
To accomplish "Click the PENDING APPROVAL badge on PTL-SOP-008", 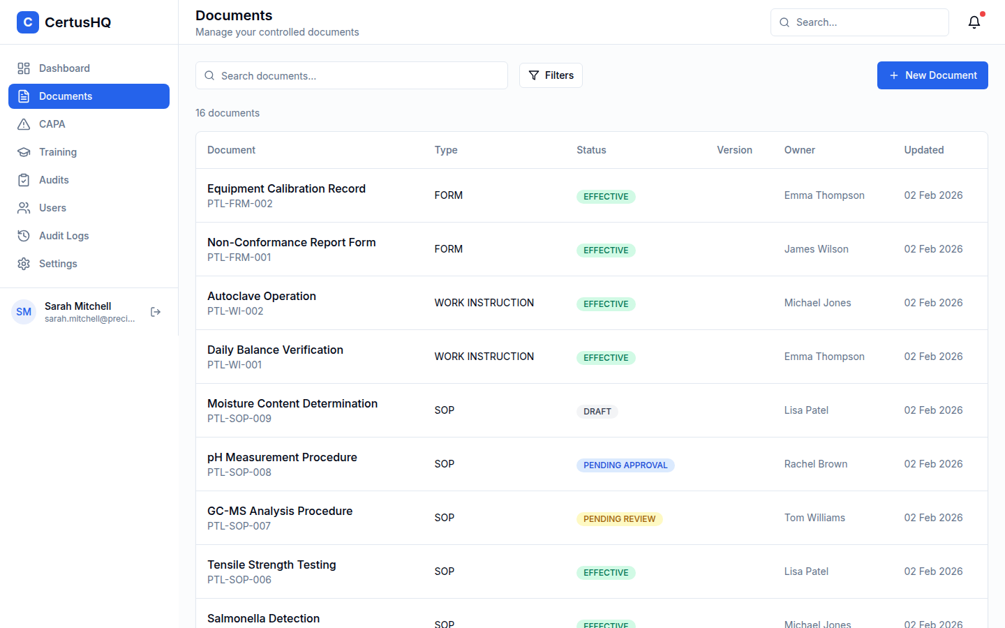I will (x=625, y=465).
